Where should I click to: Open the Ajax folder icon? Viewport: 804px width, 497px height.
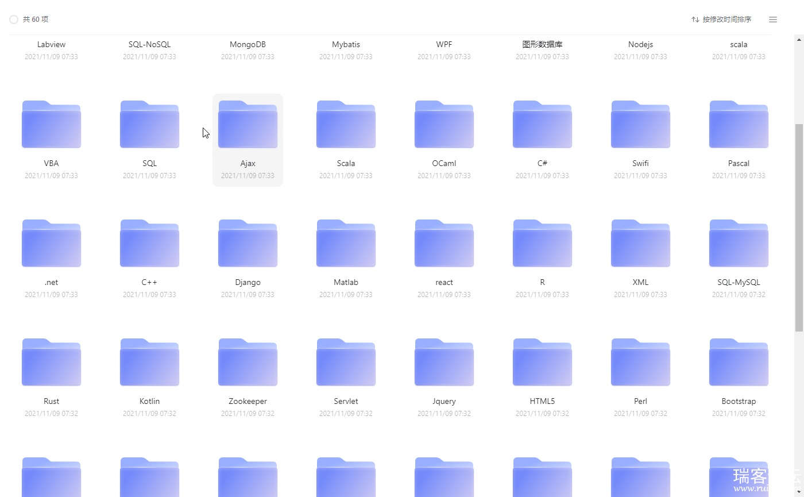point(248,125)
